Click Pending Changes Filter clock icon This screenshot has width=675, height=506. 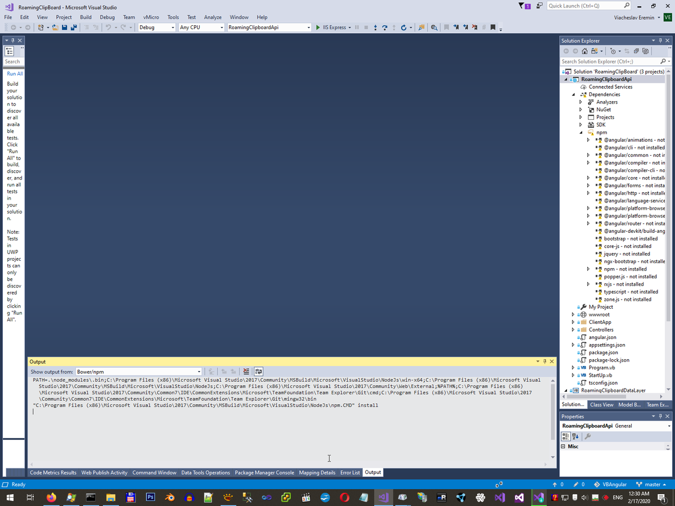click(613, 51)
